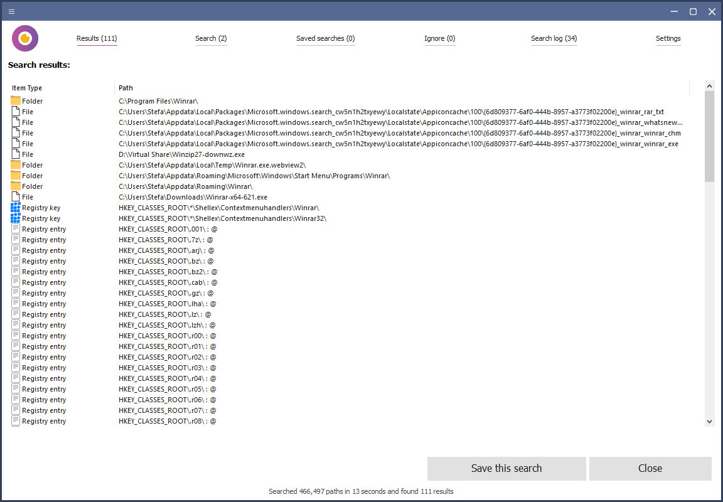
Task: View the Search log (34) tab
Action: pyautogui.click(x=554, y=38)
